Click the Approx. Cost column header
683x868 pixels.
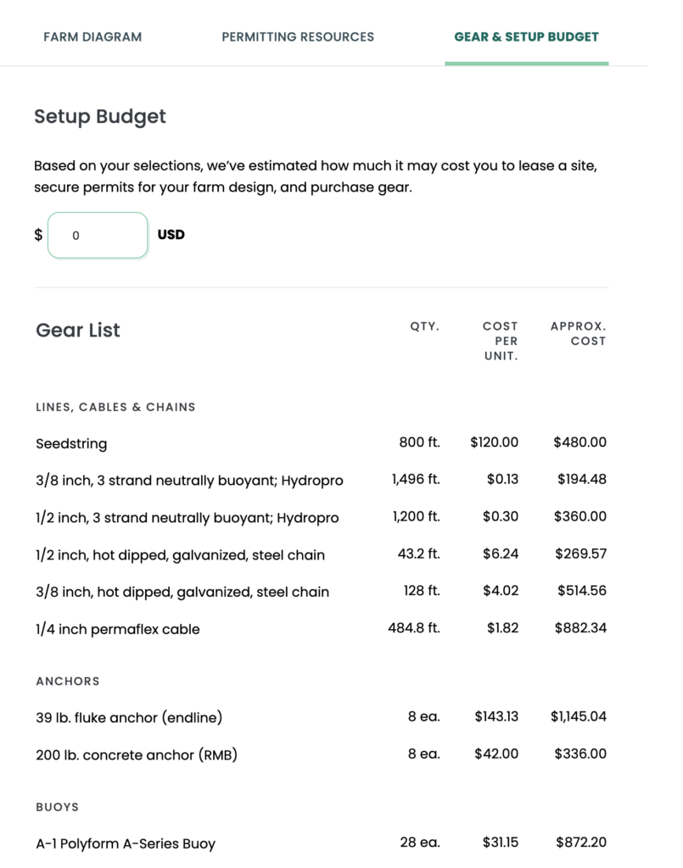pyautogui.click(x=578, y=333)
